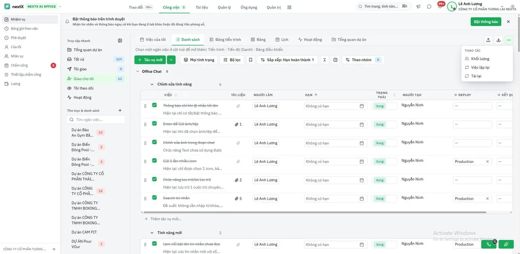Image resolution: width=520 pixels, height=254 pixels.
Task: Click the 'Tìm ngăn việc...' search field
Action: pyautogui.click(x=96, y=120)
